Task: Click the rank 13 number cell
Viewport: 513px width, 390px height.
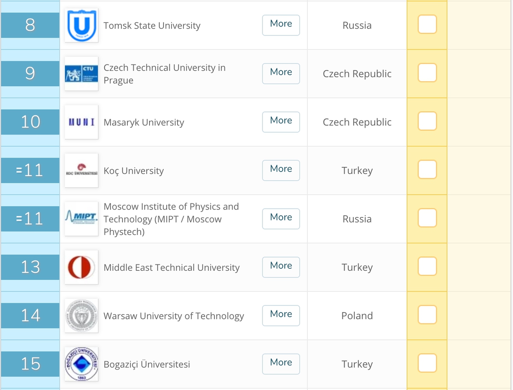Action: point(30,267)
